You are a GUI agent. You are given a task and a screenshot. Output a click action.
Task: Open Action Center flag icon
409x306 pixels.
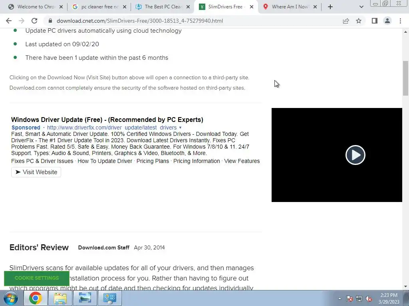pos(349,298)
